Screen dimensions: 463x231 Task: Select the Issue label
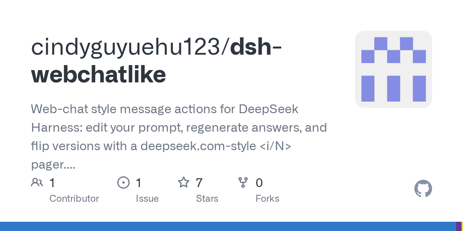click(147, 199)
